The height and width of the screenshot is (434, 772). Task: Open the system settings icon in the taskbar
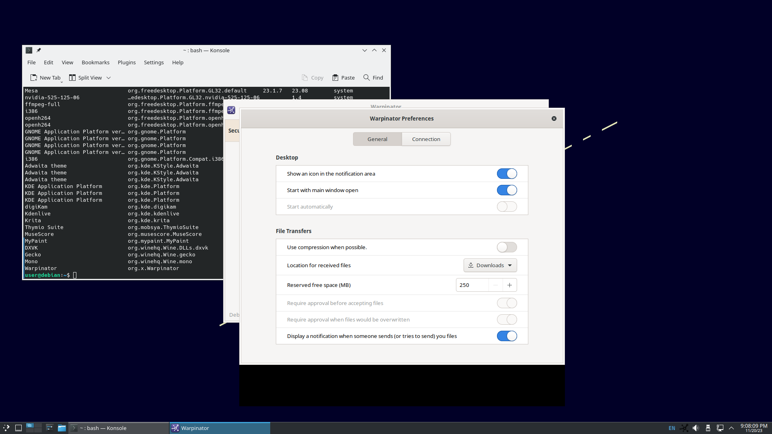coord(49,428)
